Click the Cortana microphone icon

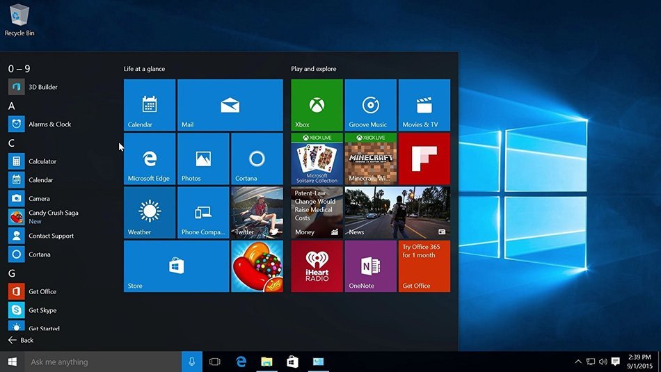tap(192, 362)
